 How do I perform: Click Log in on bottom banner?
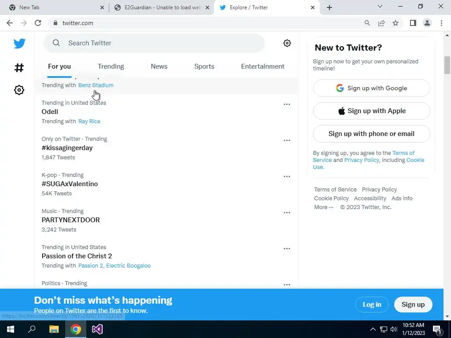(372, 305)
